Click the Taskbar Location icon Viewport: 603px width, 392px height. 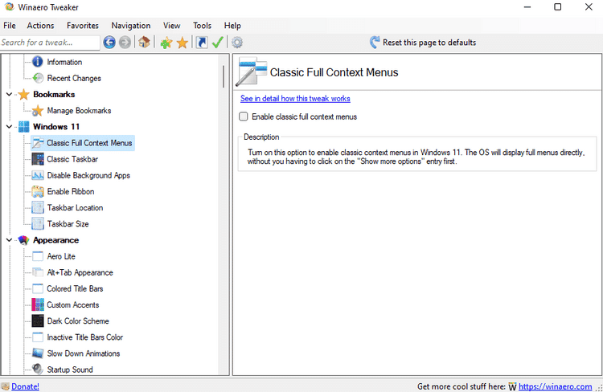[38, 207]
